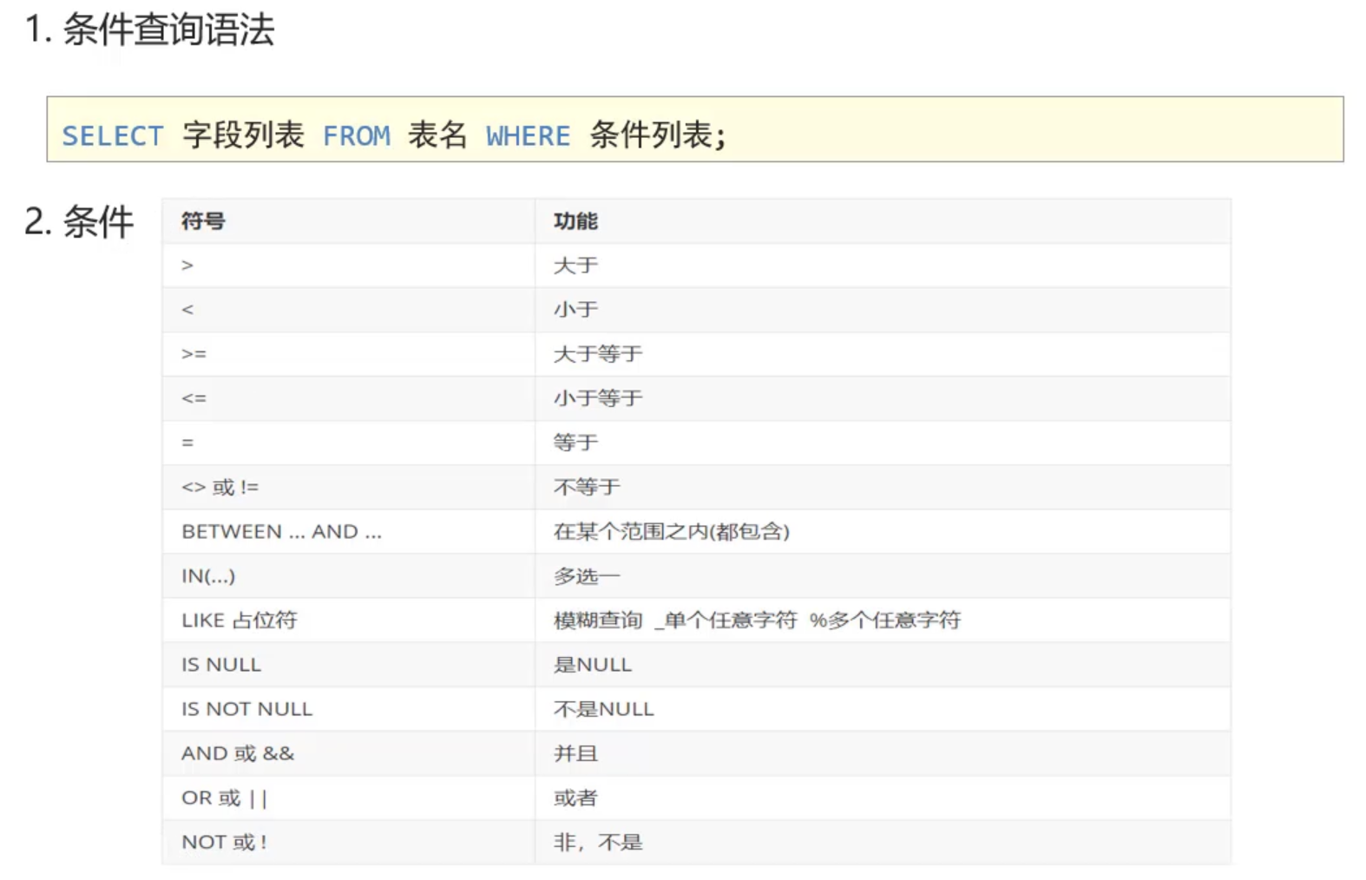Click the '小于' cell
The width and height of the screenshot is (1366, 880).
pyautogui.click(x=883, y=310)
